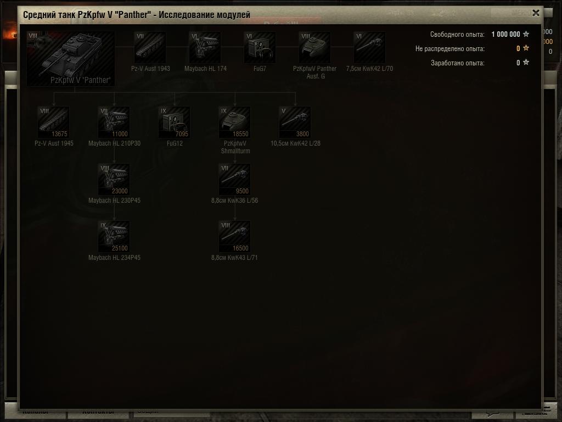Click the 'Maybach HL 174' label
Viewport: 562px width, 422px height.
coord(205,69)
